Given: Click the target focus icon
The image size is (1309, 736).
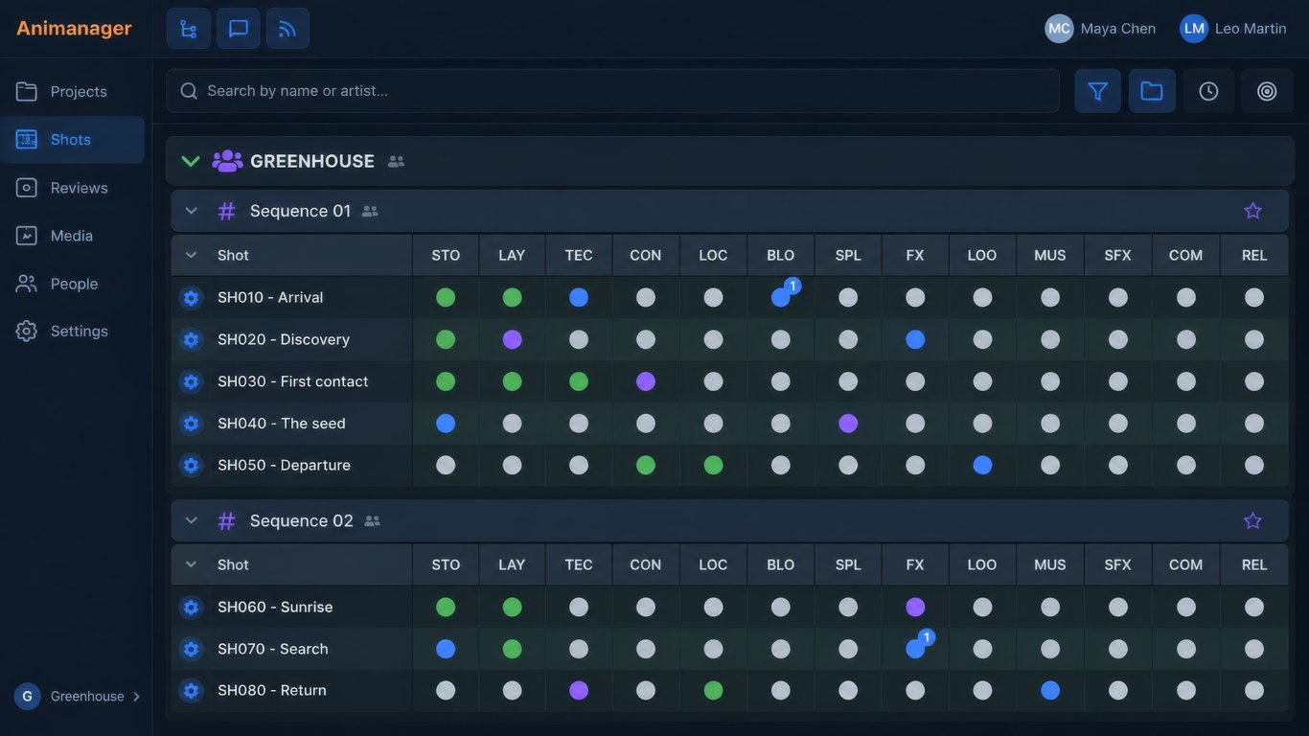Looking at the screenshot, I should pos(1267,91).
